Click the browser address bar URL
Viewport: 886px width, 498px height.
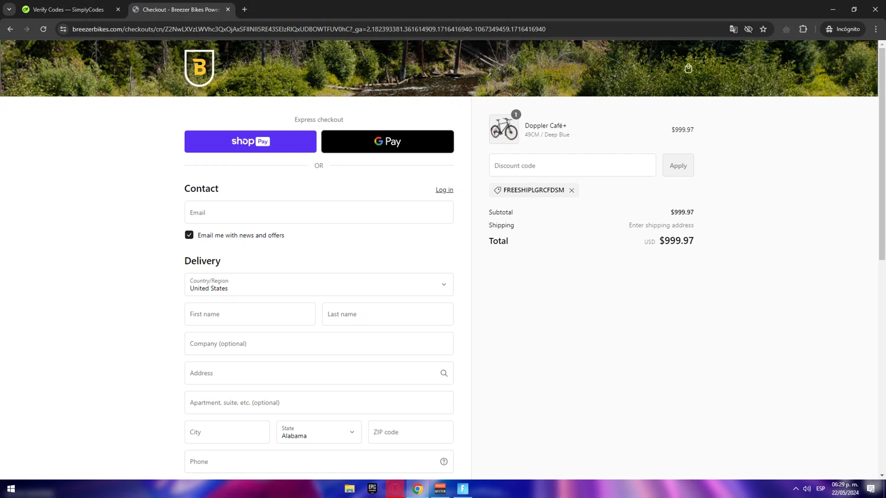[x=309, y=29]
